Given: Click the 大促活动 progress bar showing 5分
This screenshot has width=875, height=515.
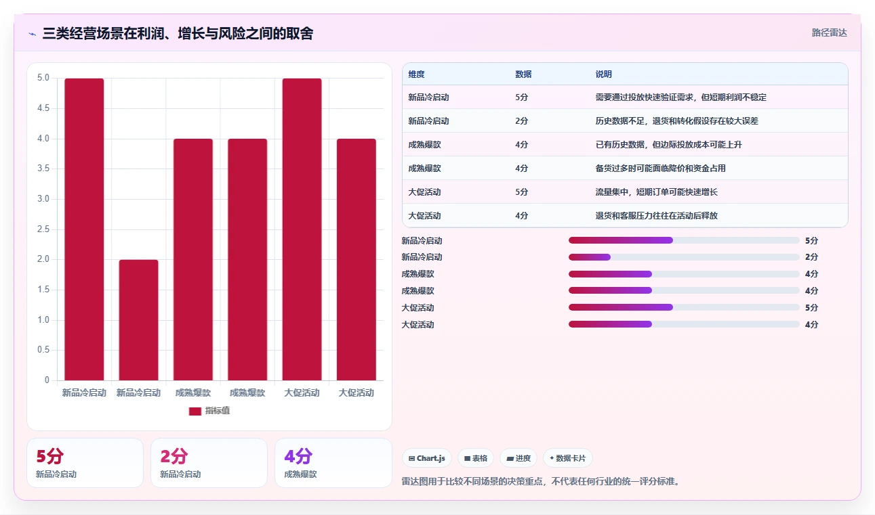Looking at the screenshot, I should pyautogui.click(x=684, y=307).
